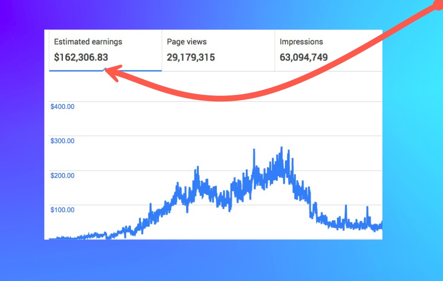443x281 pixels.
Task: Open the Impressions metric tab
Action: 329,50
